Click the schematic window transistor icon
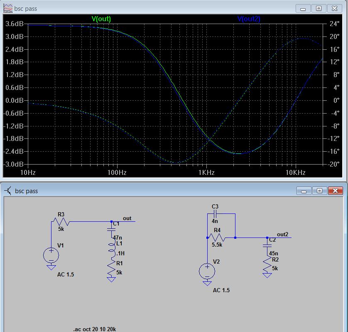 click(8, 191)
